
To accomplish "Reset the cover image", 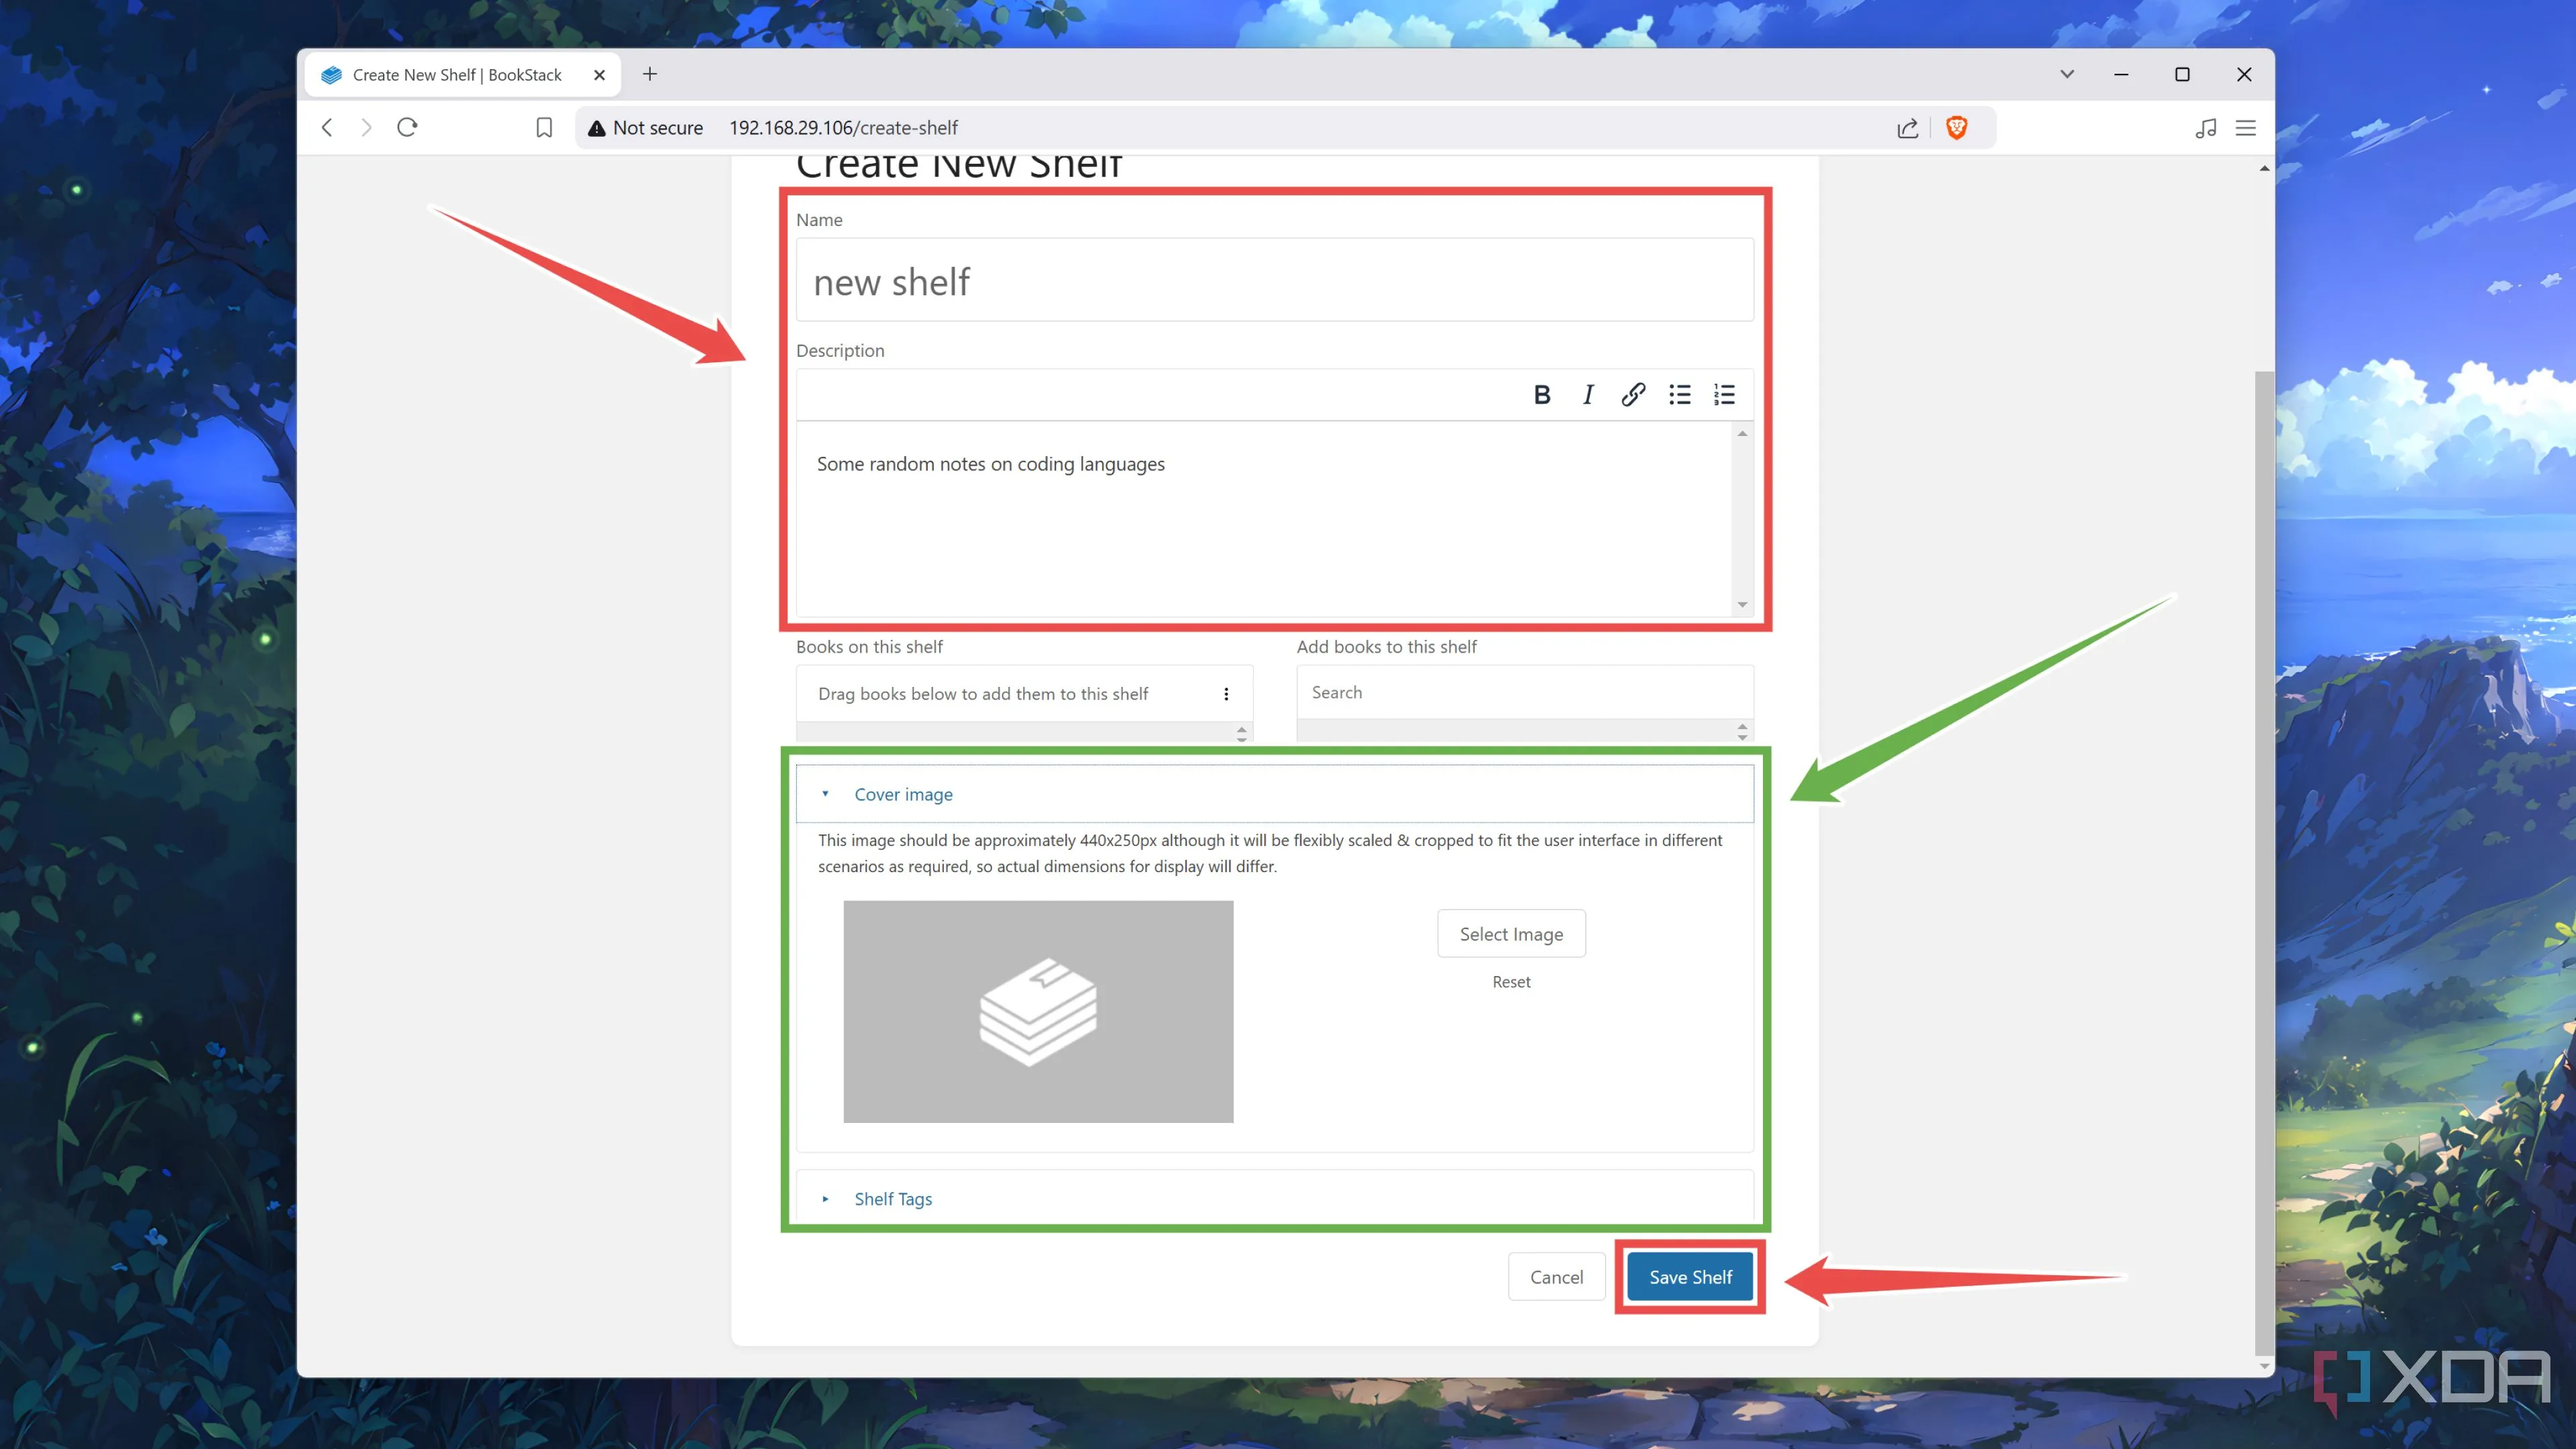I will [x=1511, y=982].
